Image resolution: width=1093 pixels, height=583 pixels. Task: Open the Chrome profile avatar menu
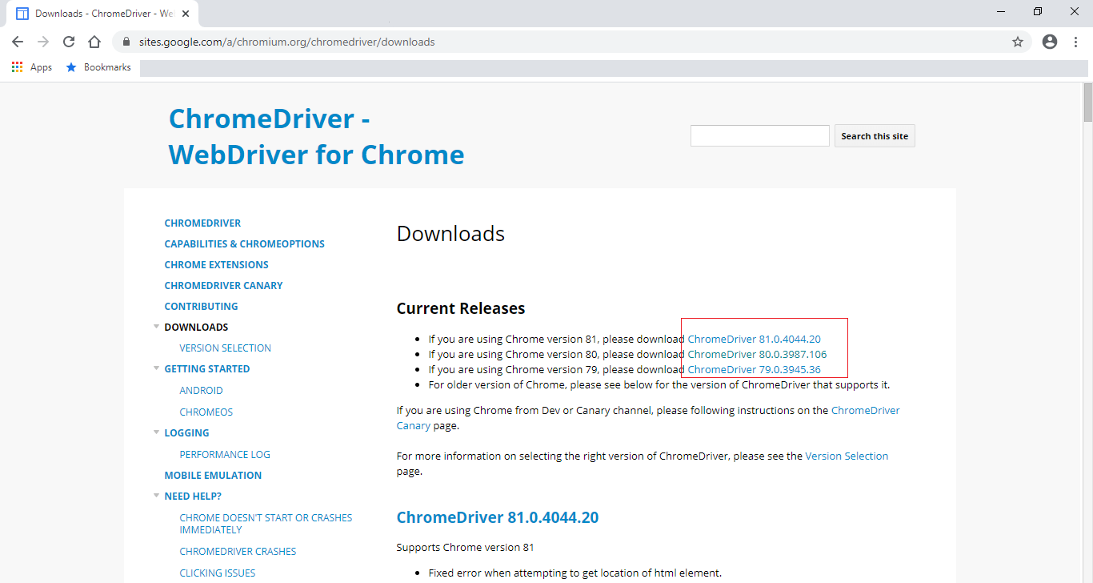pyautogui.click(x=1050, y=42)
